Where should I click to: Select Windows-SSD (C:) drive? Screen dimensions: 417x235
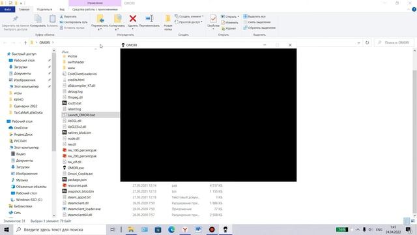point(29,200)
